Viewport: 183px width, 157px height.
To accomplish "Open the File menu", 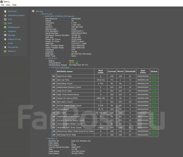I will tap(3, 5).
